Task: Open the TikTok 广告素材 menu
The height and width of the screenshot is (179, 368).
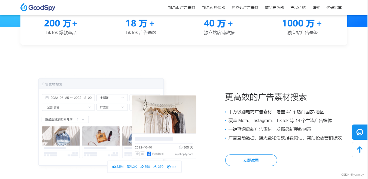Action: pyautogui.click(x=182, y=8)
